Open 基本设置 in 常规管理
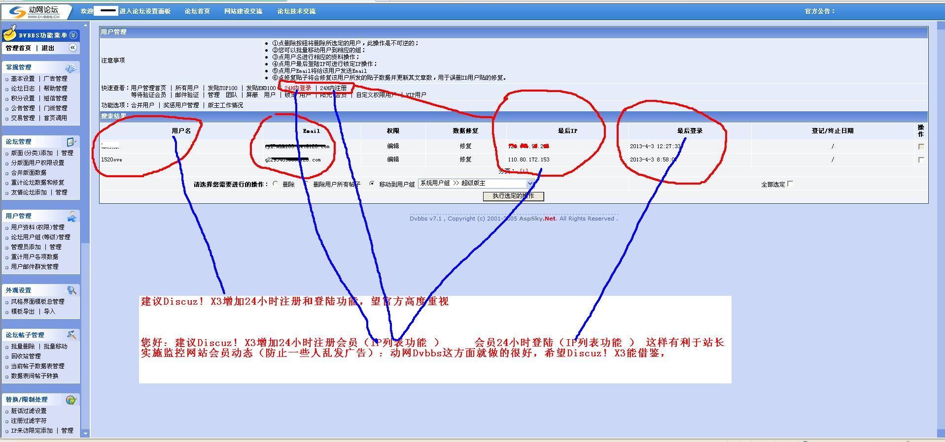Image resolution: width=945 pixels, height=442 pixels. [x=23, y=79]
